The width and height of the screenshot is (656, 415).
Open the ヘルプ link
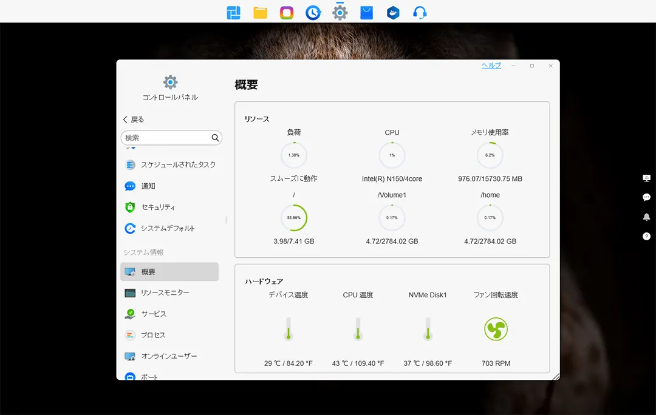pos(491,66)
